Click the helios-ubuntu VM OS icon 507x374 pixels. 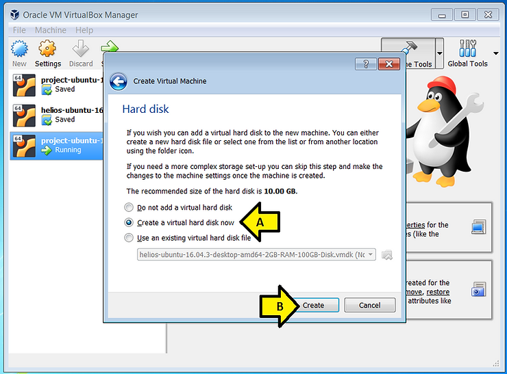pos(24,115)
